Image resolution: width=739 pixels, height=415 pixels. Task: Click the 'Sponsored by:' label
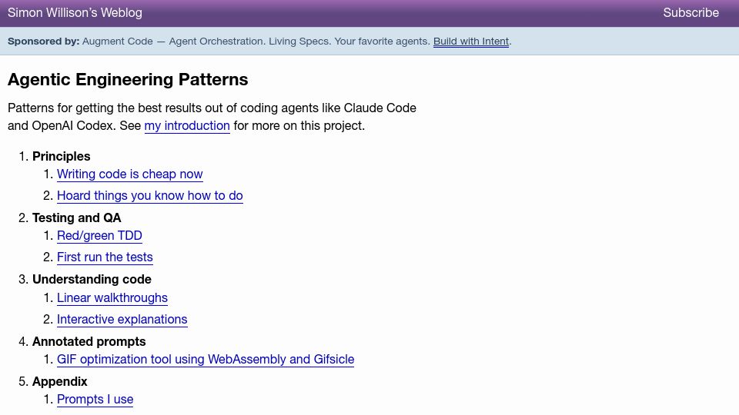43,41
